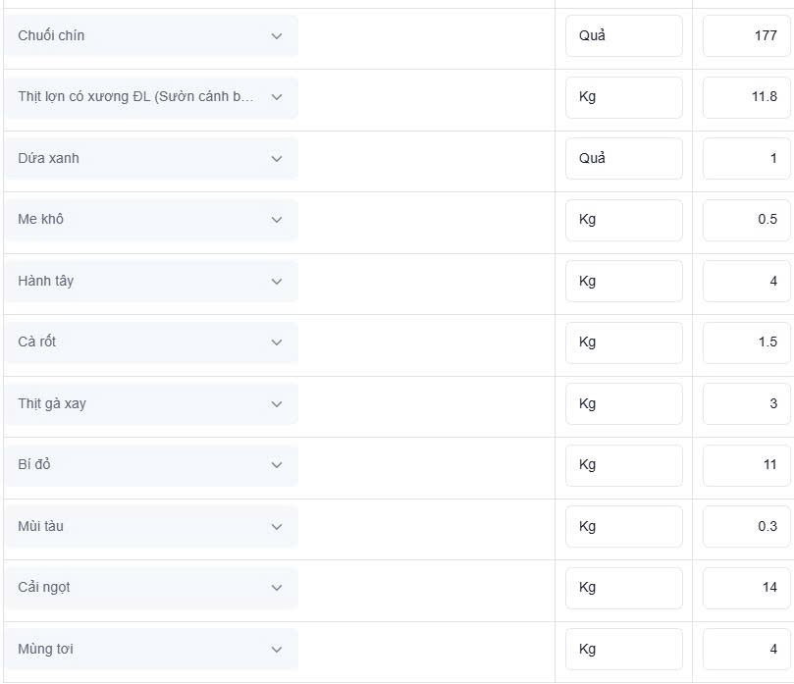Click the Mùi tàu dropdown arrow
Viewport: 794px width, 684px height.
[277, 527]
